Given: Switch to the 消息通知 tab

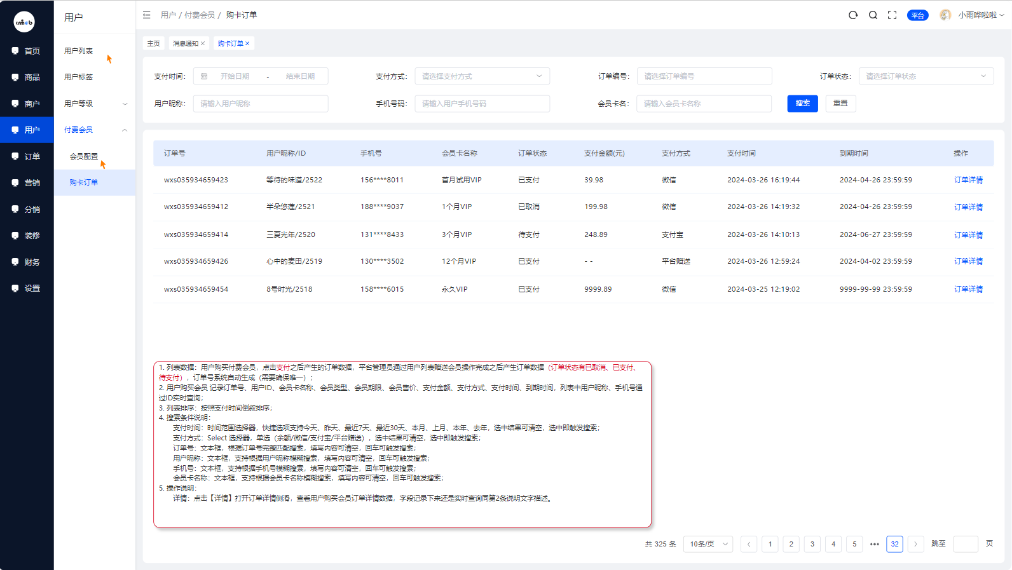Looking at the screenshot, I should click(x=186, y=43).
